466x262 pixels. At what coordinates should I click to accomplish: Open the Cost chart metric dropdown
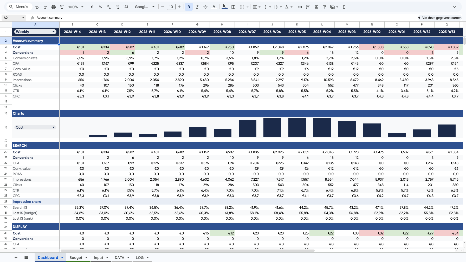pyautogui.click(x=35, y=127)
